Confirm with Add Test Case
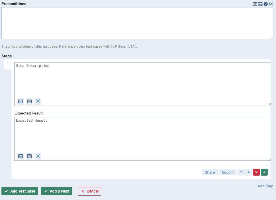Screen dimensions: 276x200 (20, 191)
